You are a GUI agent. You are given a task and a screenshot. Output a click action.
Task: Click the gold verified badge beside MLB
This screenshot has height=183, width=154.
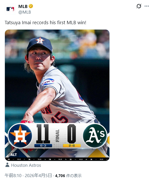click(31, 6)
